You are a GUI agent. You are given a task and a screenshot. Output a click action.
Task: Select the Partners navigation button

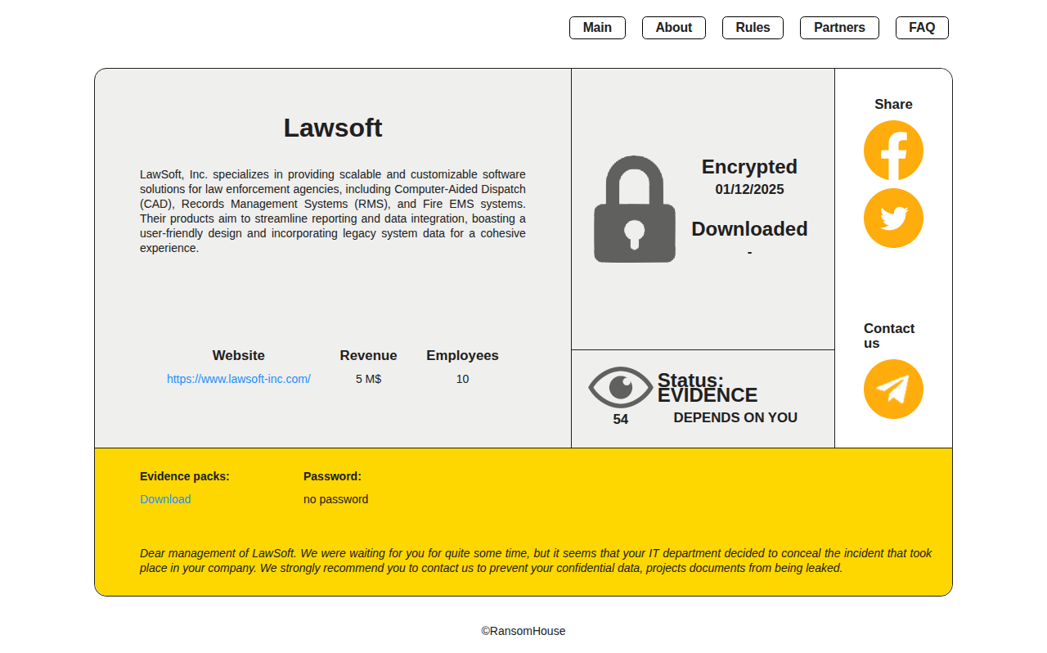839,28
